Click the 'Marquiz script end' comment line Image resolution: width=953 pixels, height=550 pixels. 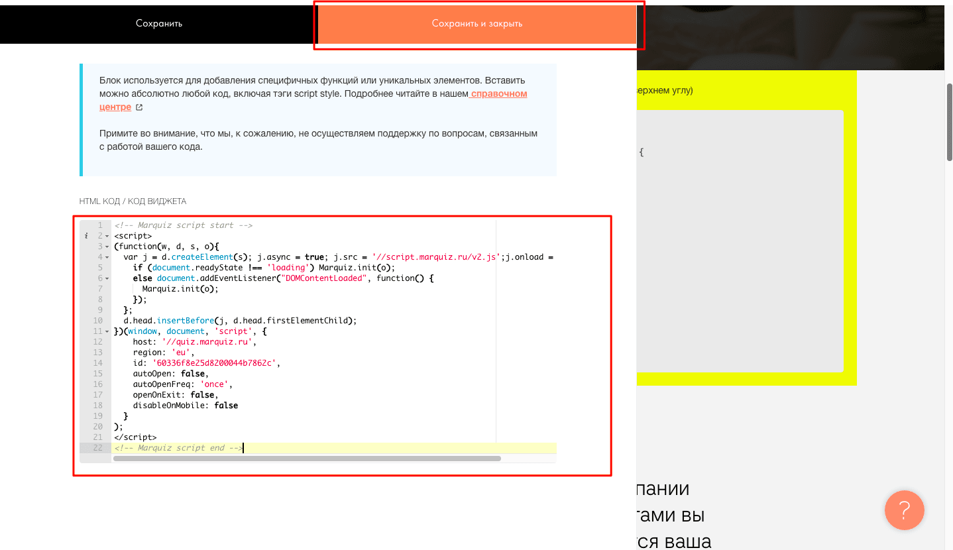178,448
